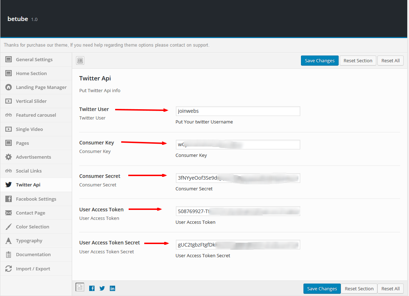
Task: Select the Twitter Api bird icon in sidebar
Action: pos(9,185)
